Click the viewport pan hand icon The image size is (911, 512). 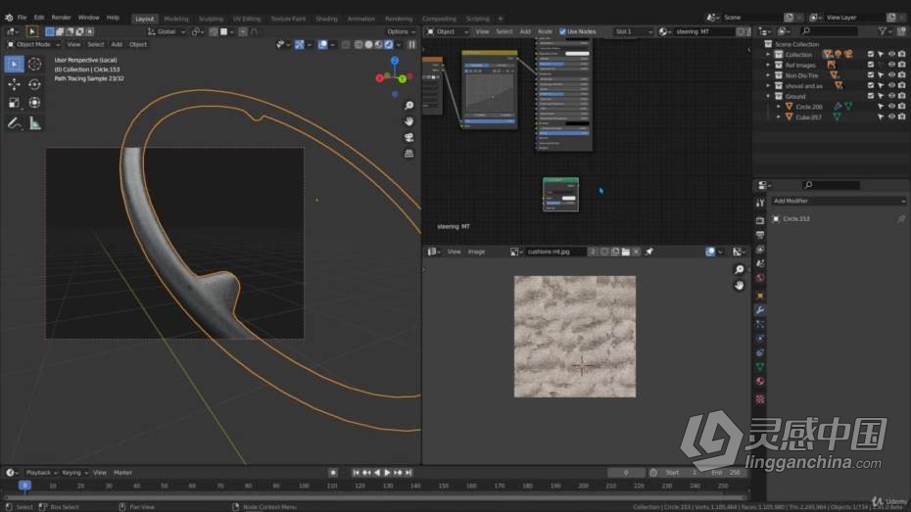pyautogui.click(x=409, y=121)
